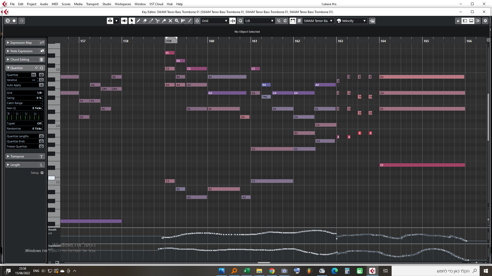The width and height of the screenshot is (492, 276).
Task: Select the Zoom magnifier tool
Action: [x=177, y=21]
